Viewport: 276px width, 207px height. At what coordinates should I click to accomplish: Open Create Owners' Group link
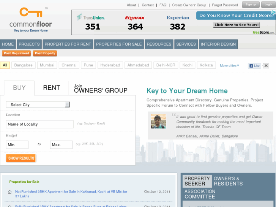pyautogui.click(x=189, y=5)
